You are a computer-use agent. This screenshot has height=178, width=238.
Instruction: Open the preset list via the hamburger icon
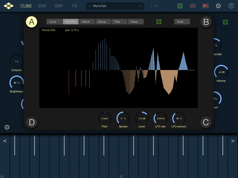pos(193,6)
